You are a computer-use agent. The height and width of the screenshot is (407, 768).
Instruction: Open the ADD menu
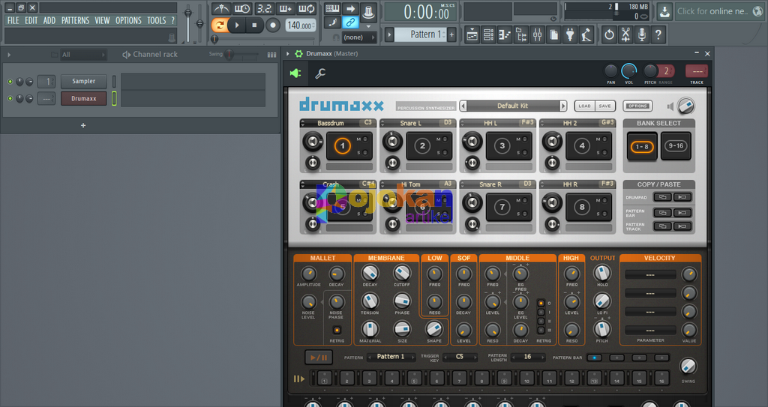click(49, 20)
